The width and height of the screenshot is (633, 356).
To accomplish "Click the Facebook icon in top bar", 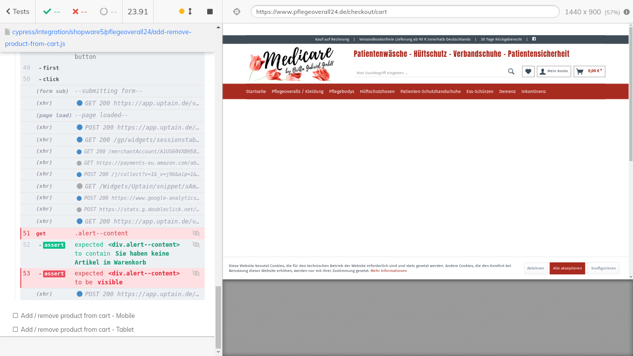I will (534, 39).
